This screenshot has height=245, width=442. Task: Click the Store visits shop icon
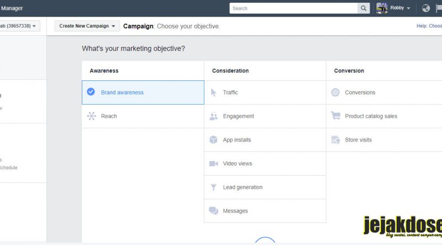(335, 140)
